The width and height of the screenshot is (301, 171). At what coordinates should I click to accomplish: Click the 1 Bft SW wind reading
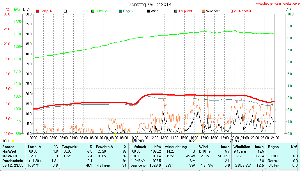(207, 165)
